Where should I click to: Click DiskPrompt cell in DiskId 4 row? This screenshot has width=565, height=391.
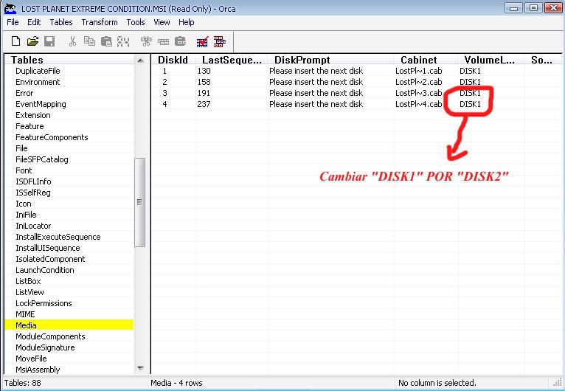click(x=316, y=104)
